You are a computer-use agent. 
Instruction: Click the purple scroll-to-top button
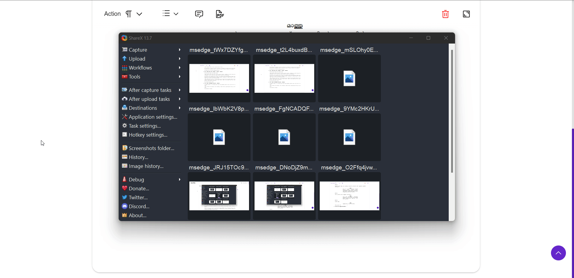tap(558, 253)
